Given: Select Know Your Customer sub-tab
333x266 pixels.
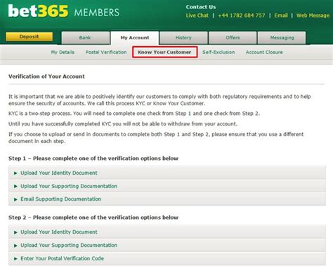Looking at the screenshot, I should coord(164,52).
